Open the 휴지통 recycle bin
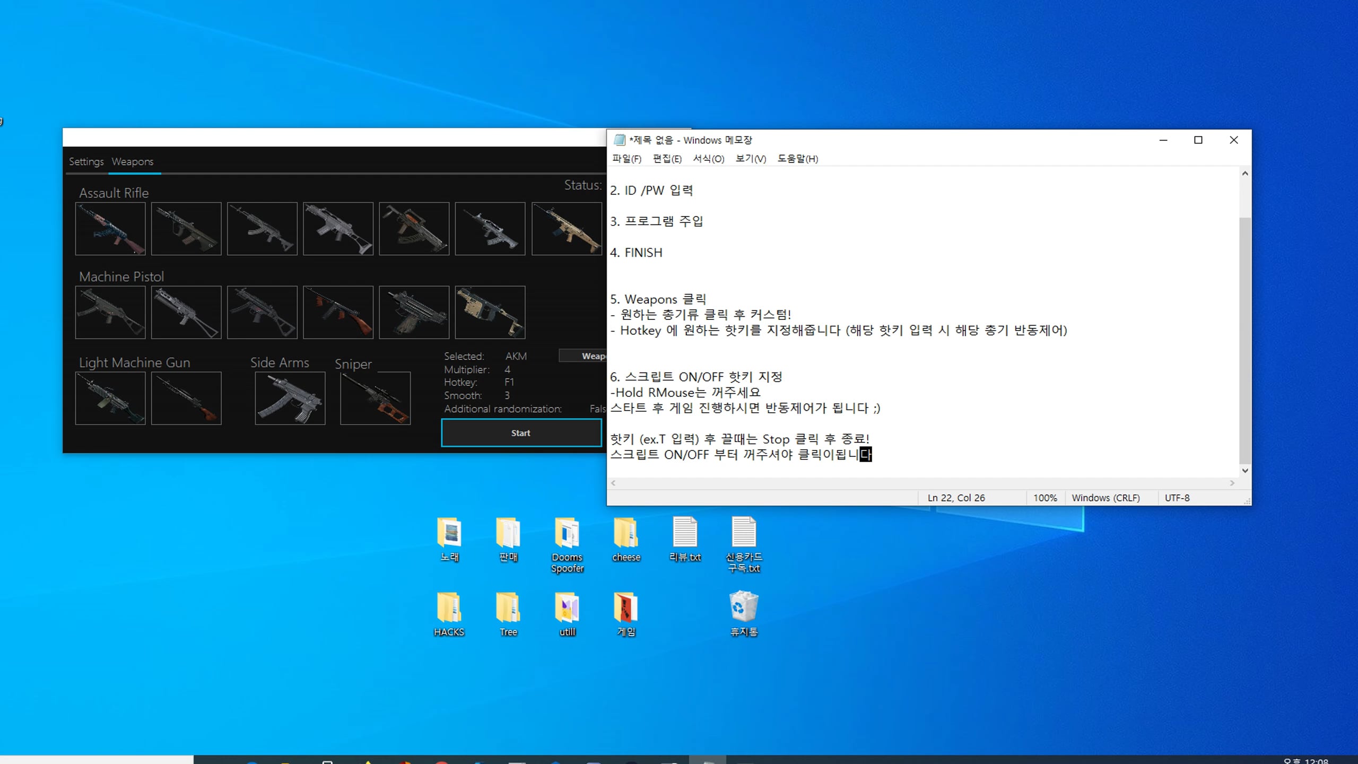The width and height of the screenshot is (1358, 764). (x=744, y=614)
